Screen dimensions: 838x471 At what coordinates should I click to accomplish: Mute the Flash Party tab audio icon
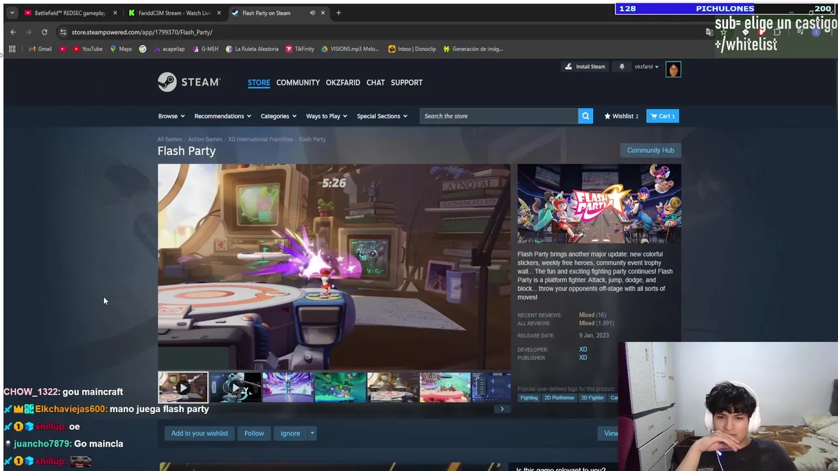(312, 12)
